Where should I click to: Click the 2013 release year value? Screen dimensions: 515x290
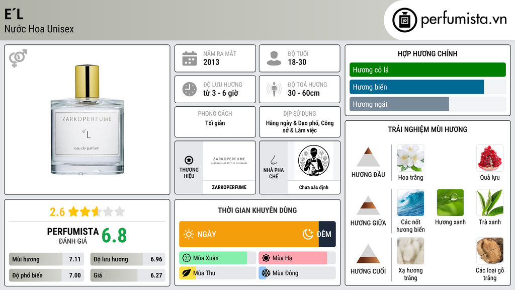pos(211,62)
